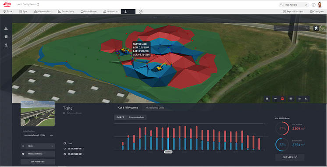
Task: Open the Track tab
Action: click(8, 11)
